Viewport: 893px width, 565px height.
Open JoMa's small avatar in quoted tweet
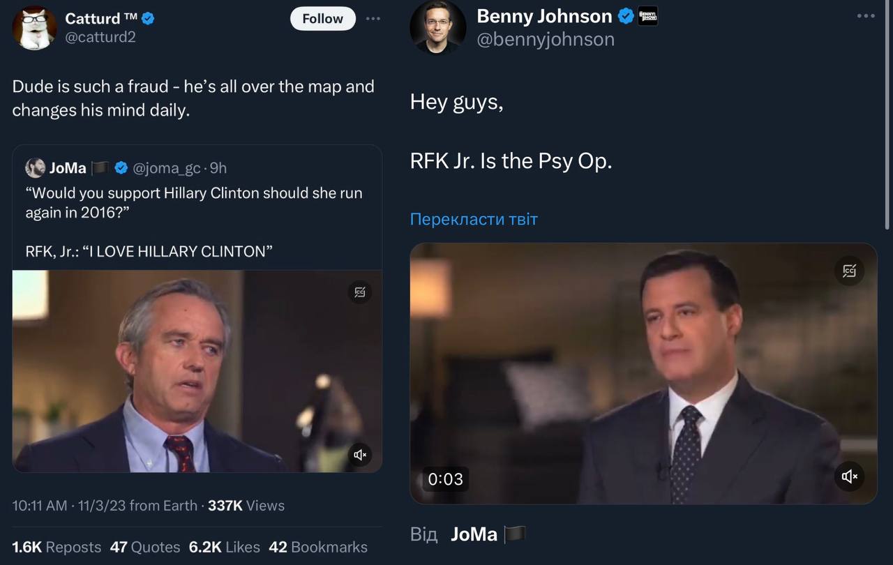[35, 168]
